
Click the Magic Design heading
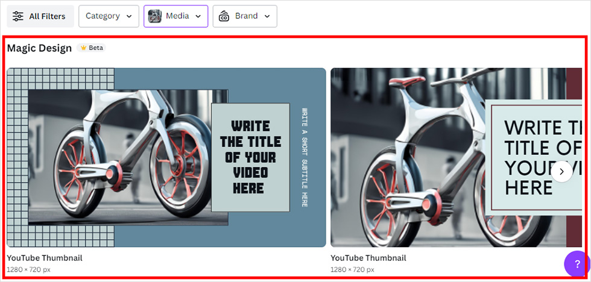pos(39,48)
